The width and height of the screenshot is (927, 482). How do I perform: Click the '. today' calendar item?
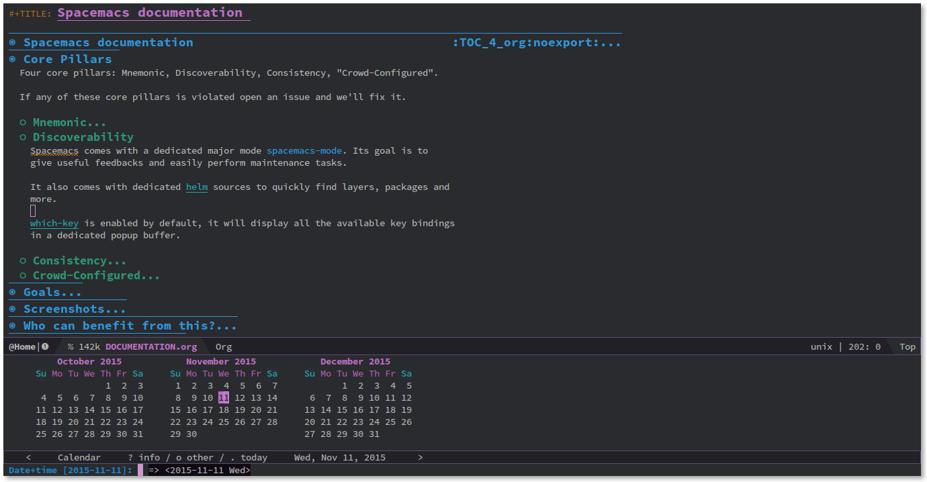249,457
